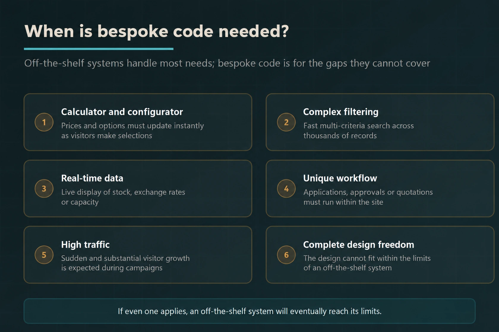Click text 'Live display of stock, exchange rates'

tap(123, 192)
